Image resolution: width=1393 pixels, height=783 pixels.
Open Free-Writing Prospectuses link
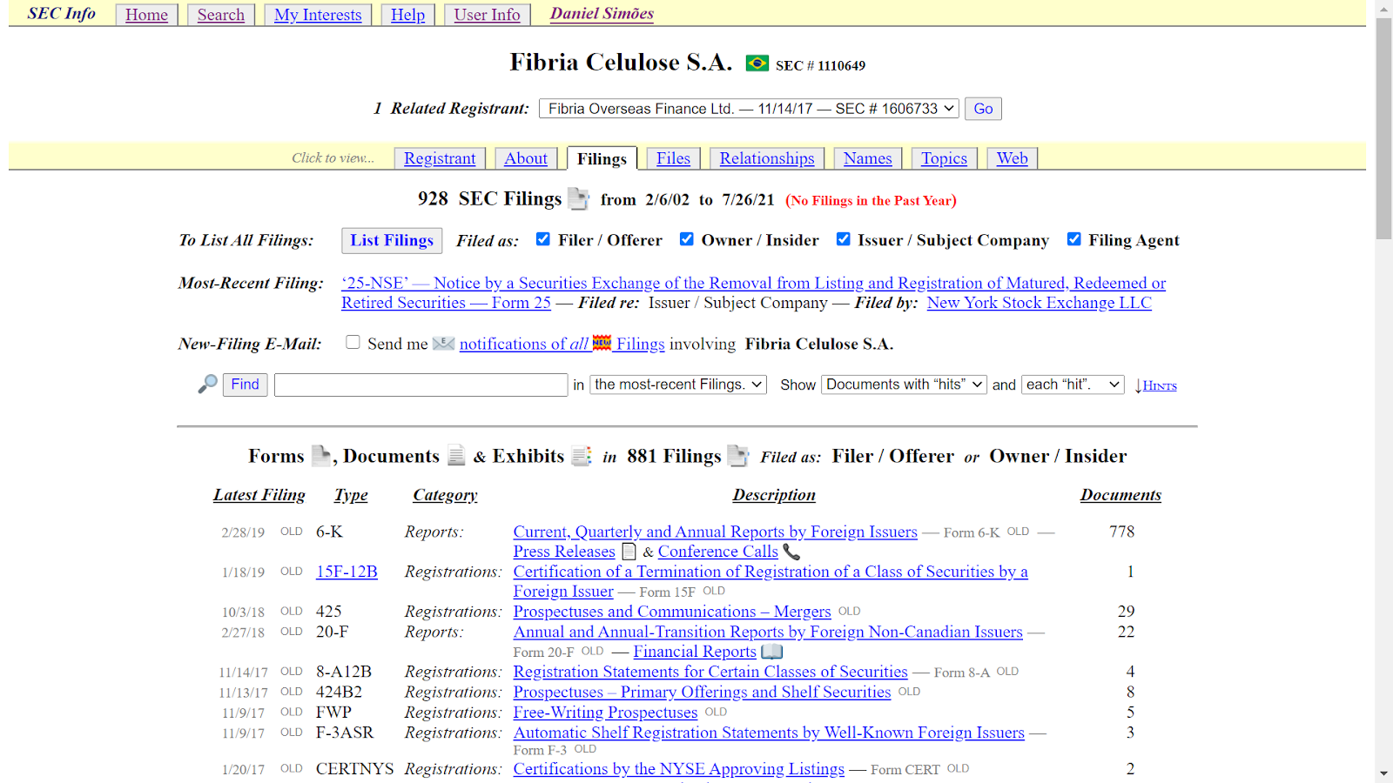[x=605, y=713]
